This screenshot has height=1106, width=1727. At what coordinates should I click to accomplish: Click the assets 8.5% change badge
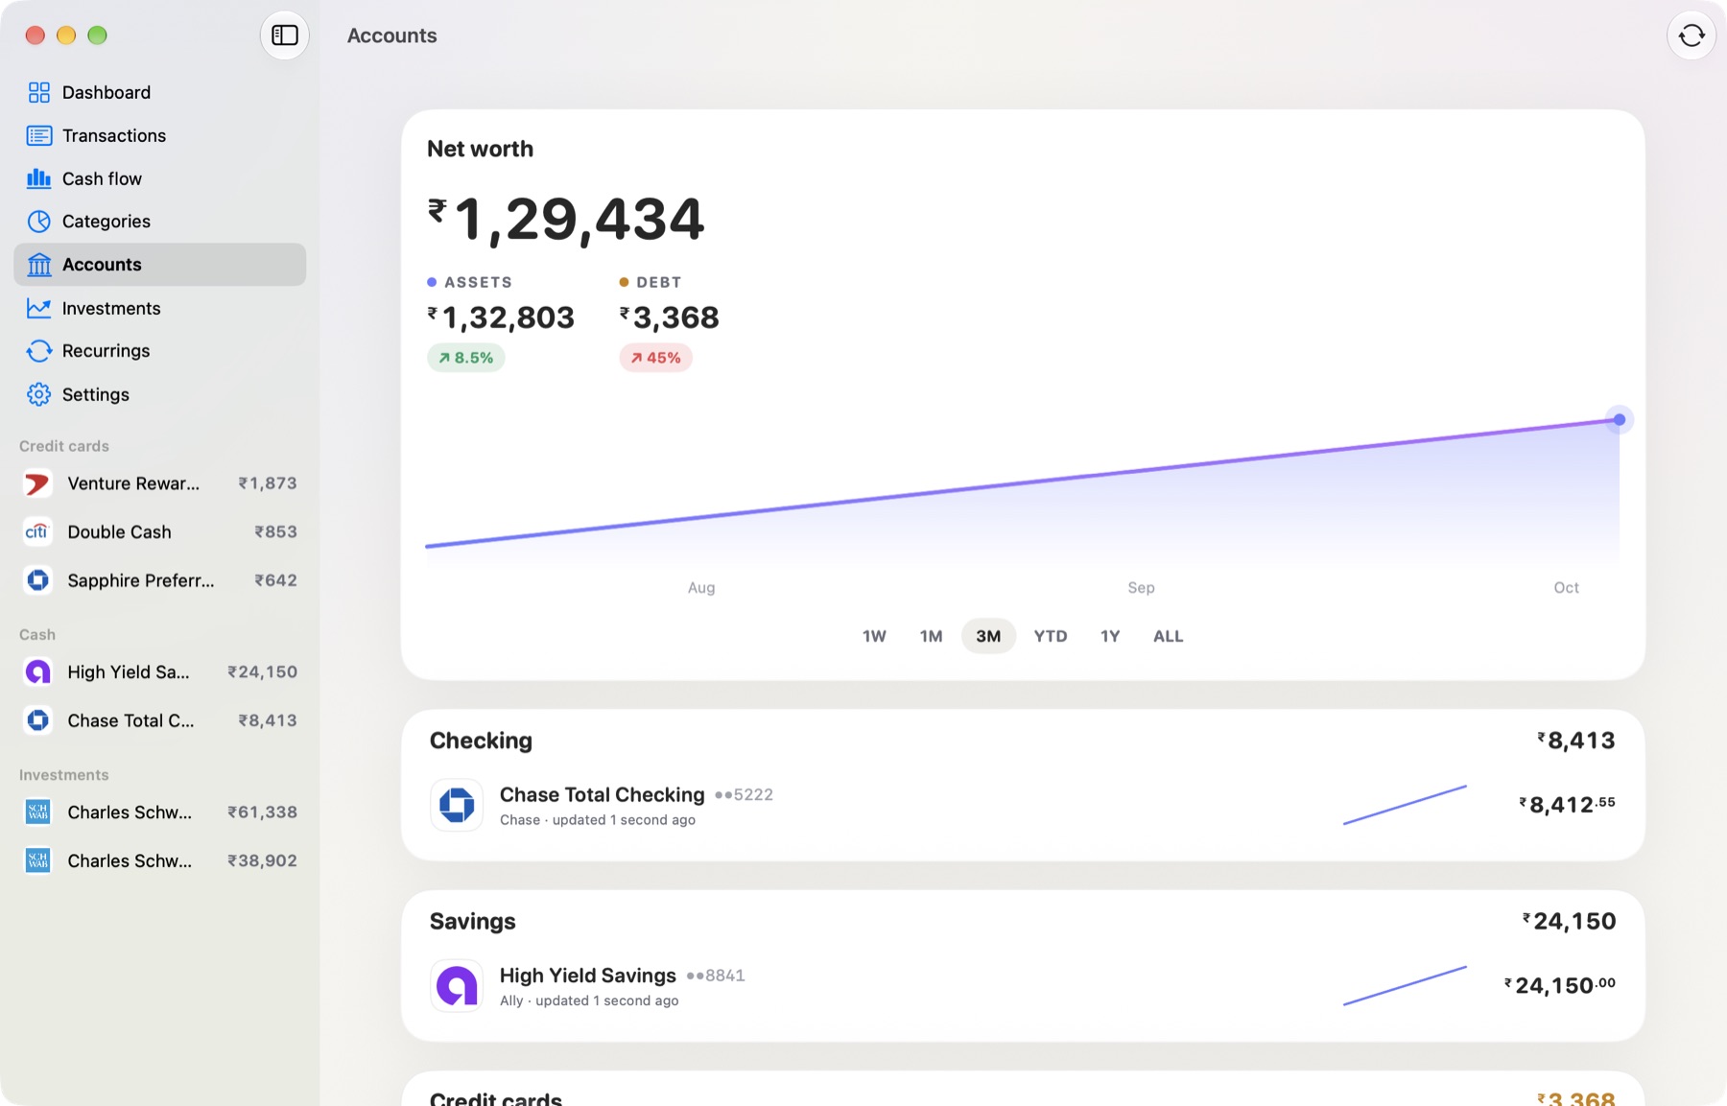click(x=466, y=358)
